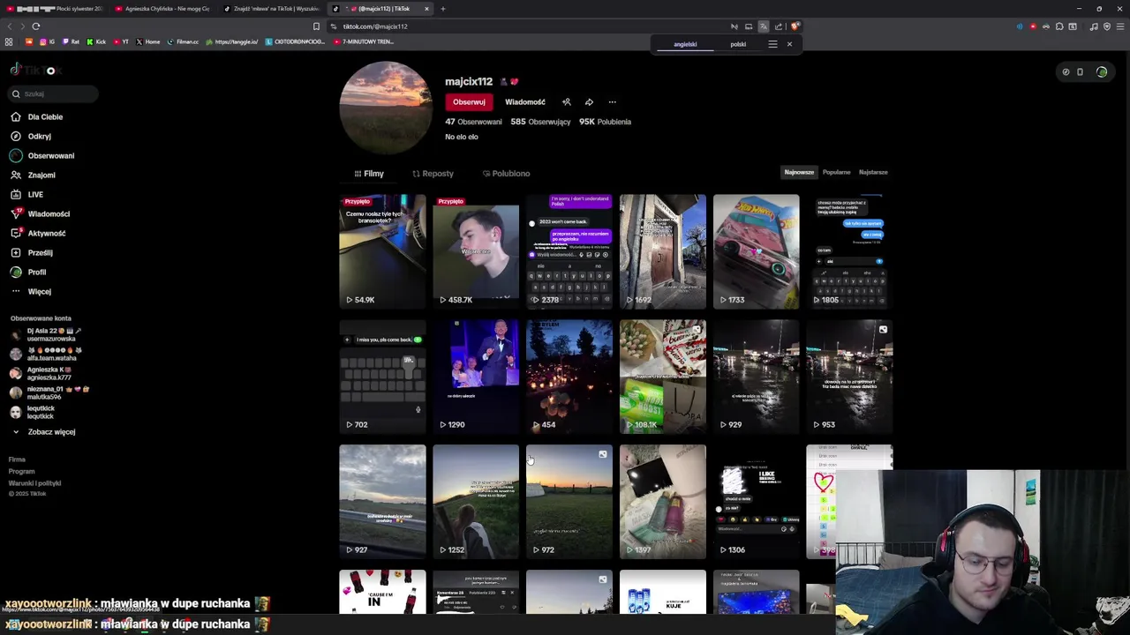Screen dimensions: 1130x635
Task: Open Dj Asia followed account
Action: pyautogui.click(x=44, y=334)
